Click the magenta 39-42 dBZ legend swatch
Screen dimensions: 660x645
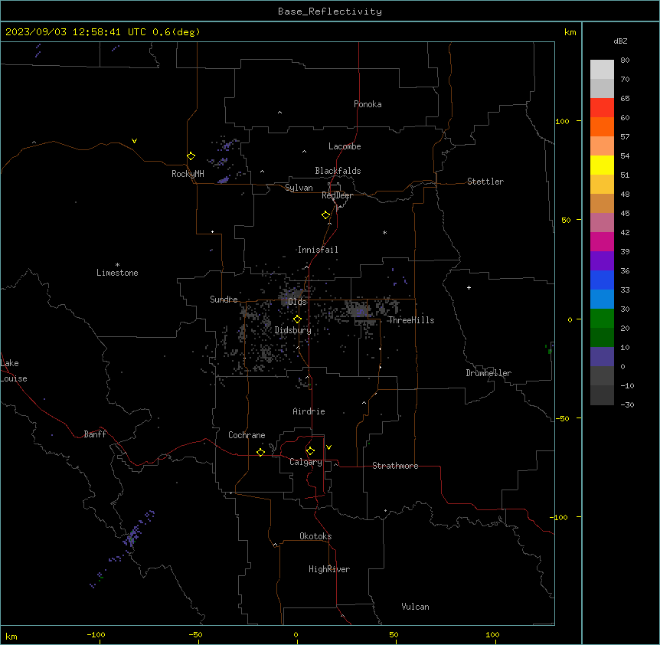click(602, 242)
